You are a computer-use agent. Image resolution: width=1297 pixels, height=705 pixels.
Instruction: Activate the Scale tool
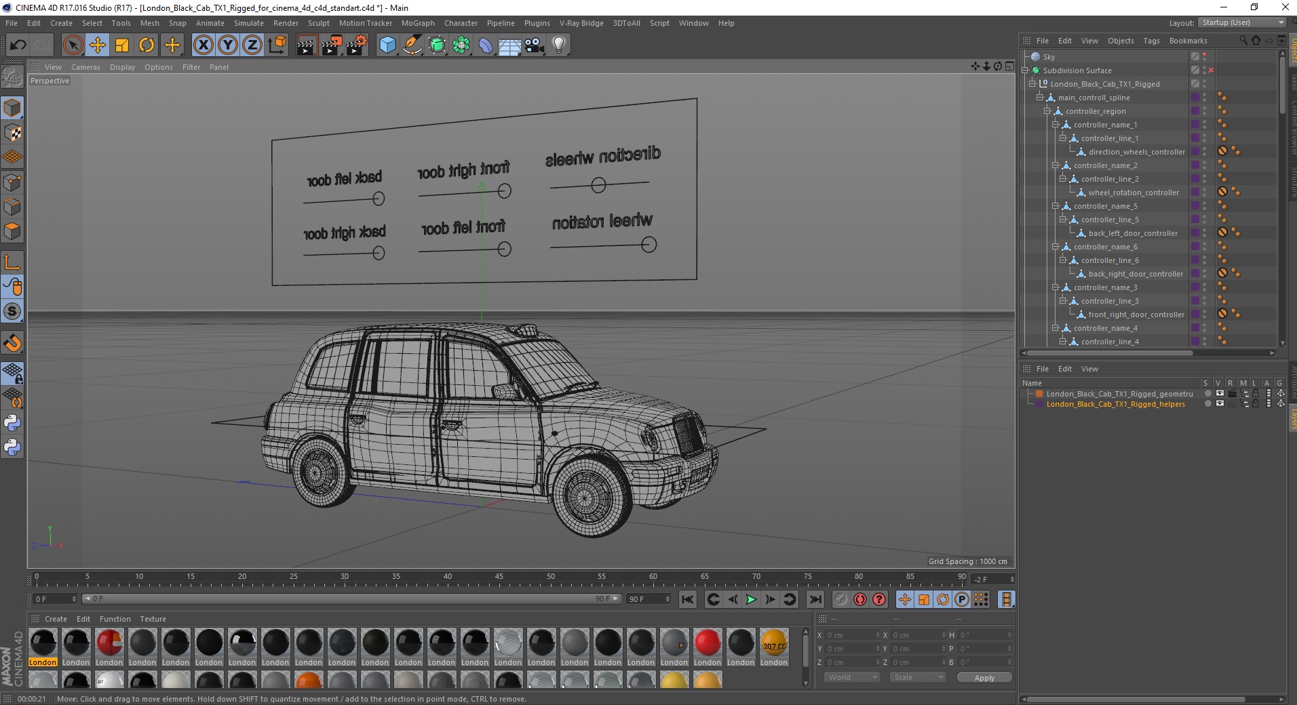pyautogui.click(x=122, y=45)
